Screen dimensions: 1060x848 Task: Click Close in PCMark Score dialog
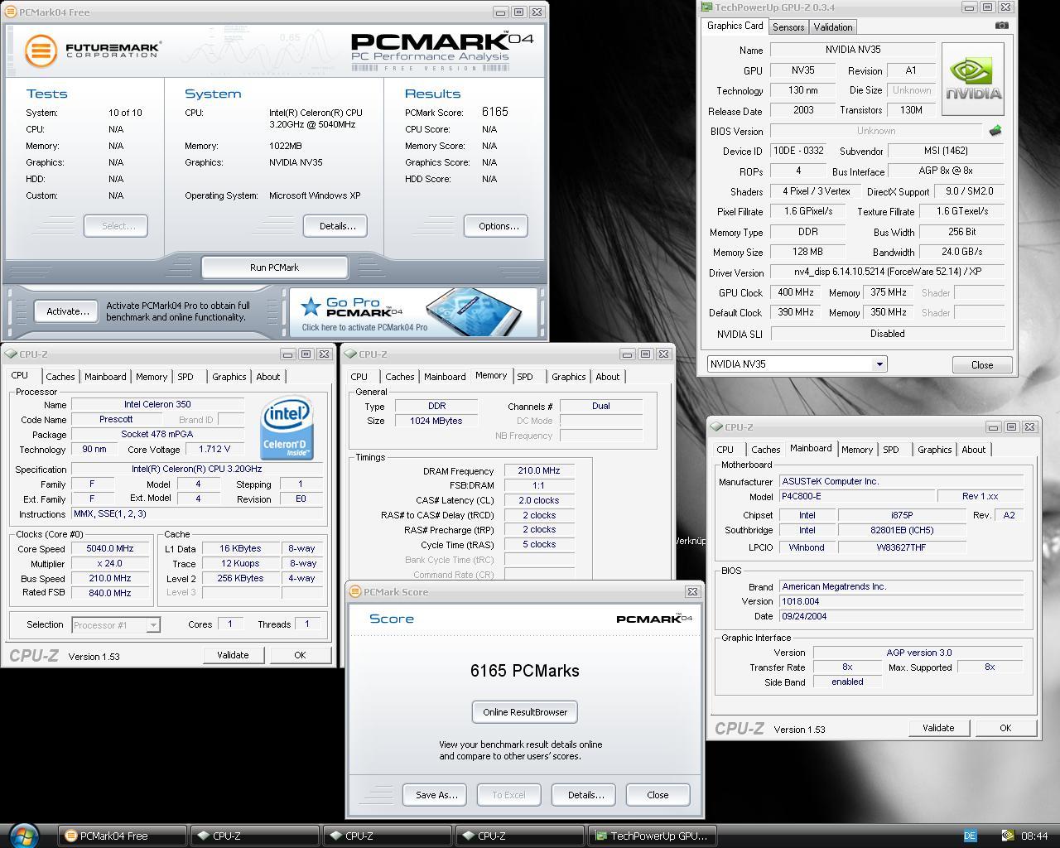(x=658, y=795)
